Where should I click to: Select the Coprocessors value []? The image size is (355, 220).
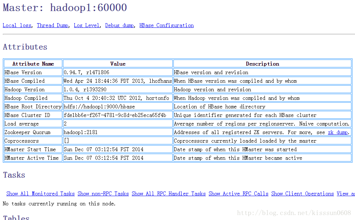coord(118,141)
